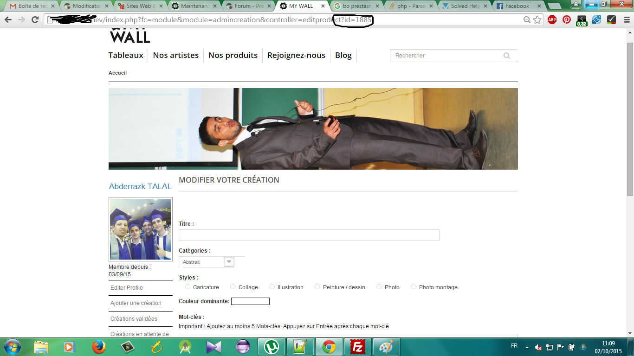Click into the Titre input field
The height and width of the screenshot is (356, 634).
tap(309, 235)
